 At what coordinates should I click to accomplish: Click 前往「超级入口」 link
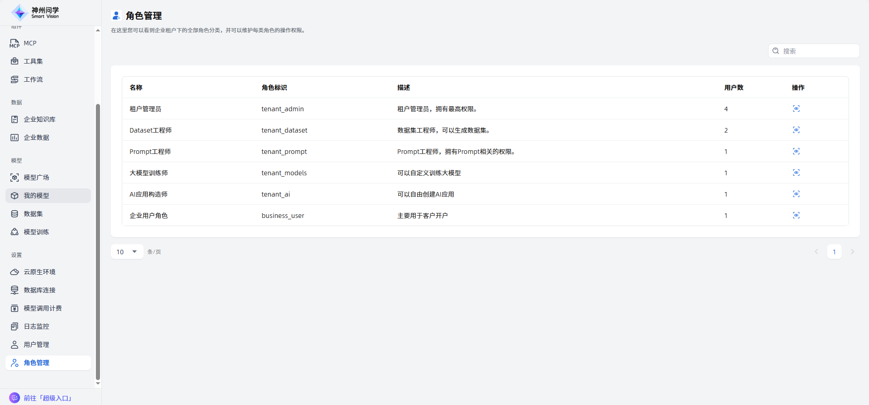[x=48, y=398]
